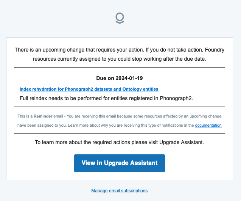241x201 pixels.
Task: Click 'To learn more about the required actions' line
Action: point(120,142)
